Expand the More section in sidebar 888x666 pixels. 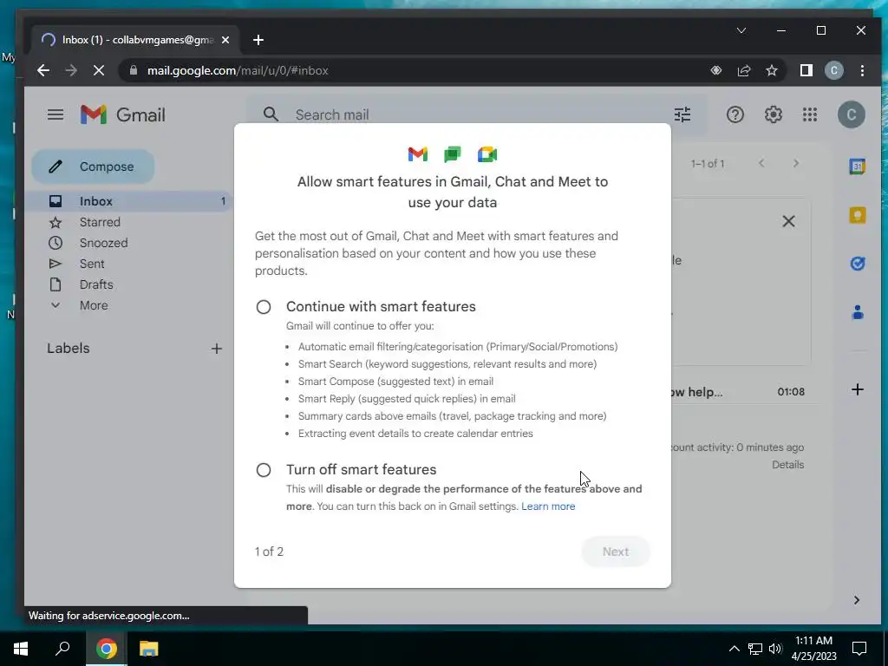pos(127,305)
